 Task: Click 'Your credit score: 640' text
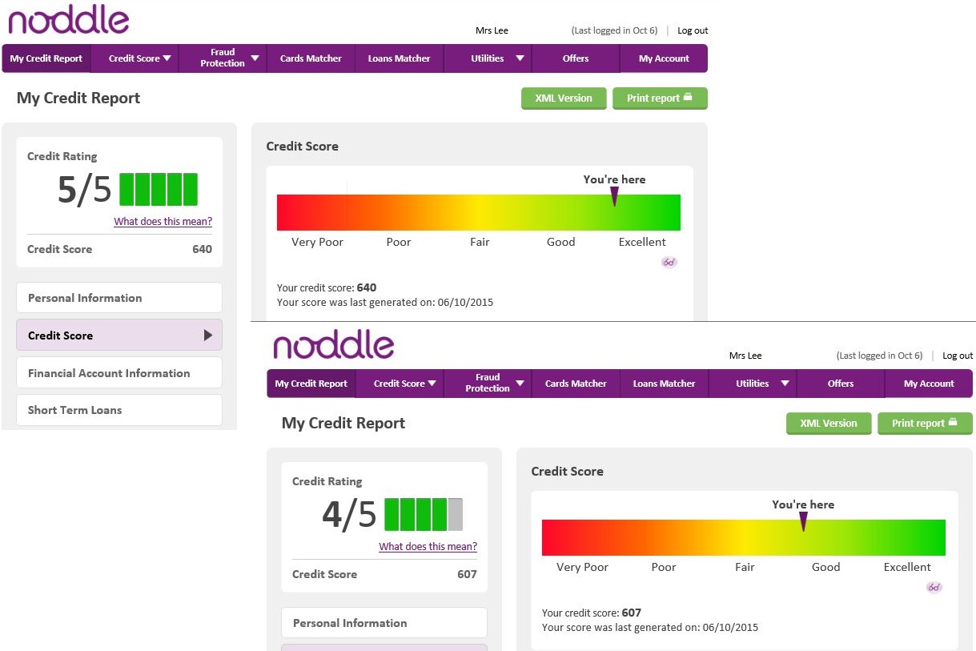pyautogui.click(x=327, y=287)
